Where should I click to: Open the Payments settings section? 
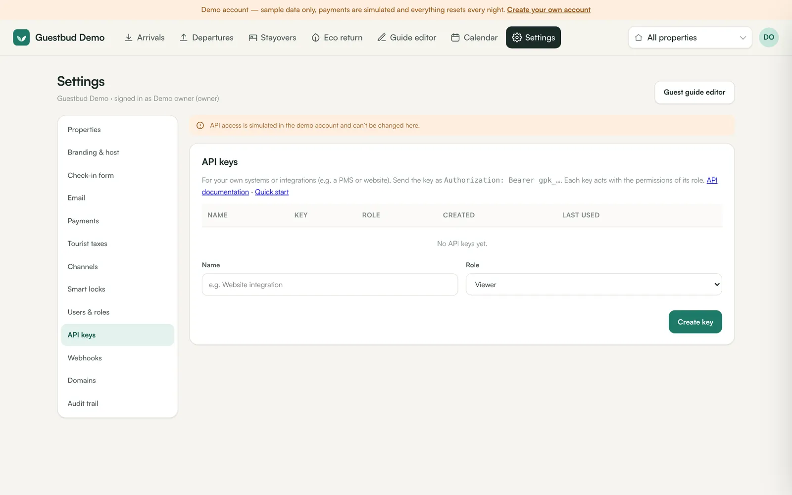(x=117, y=221)
